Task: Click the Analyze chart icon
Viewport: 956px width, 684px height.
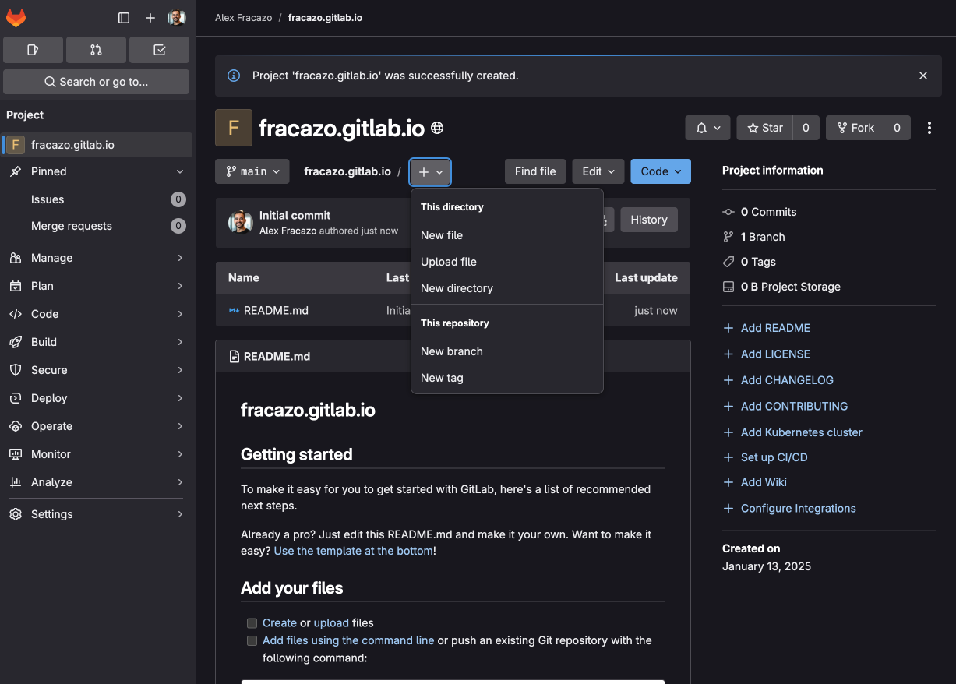Action: coord(16,482)
